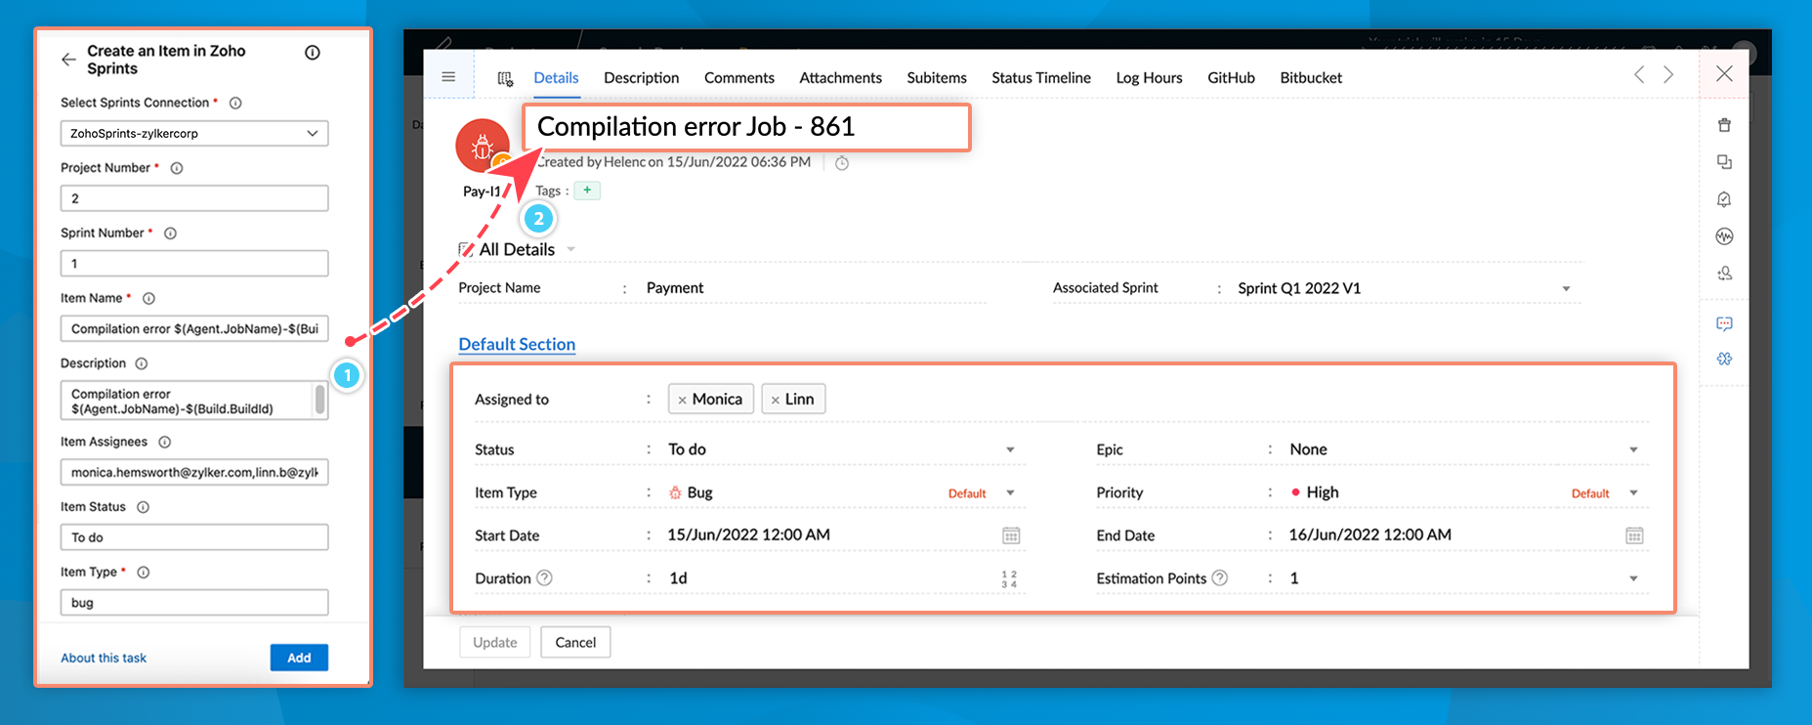Add a tag with the plus icon
This screenshot has height=725, width=1812.
[587, 191]
